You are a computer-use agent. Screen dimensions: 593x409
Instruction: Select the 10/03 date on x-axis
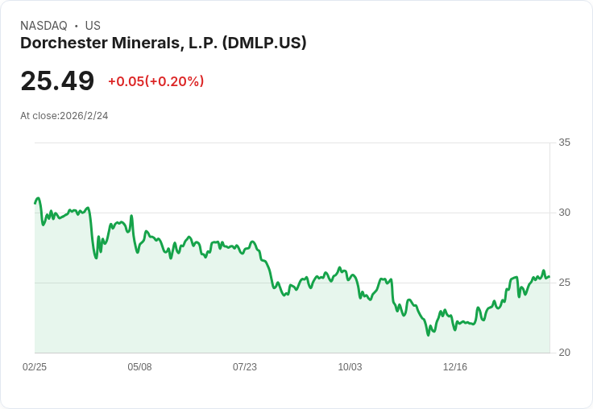tap(350, 366)
